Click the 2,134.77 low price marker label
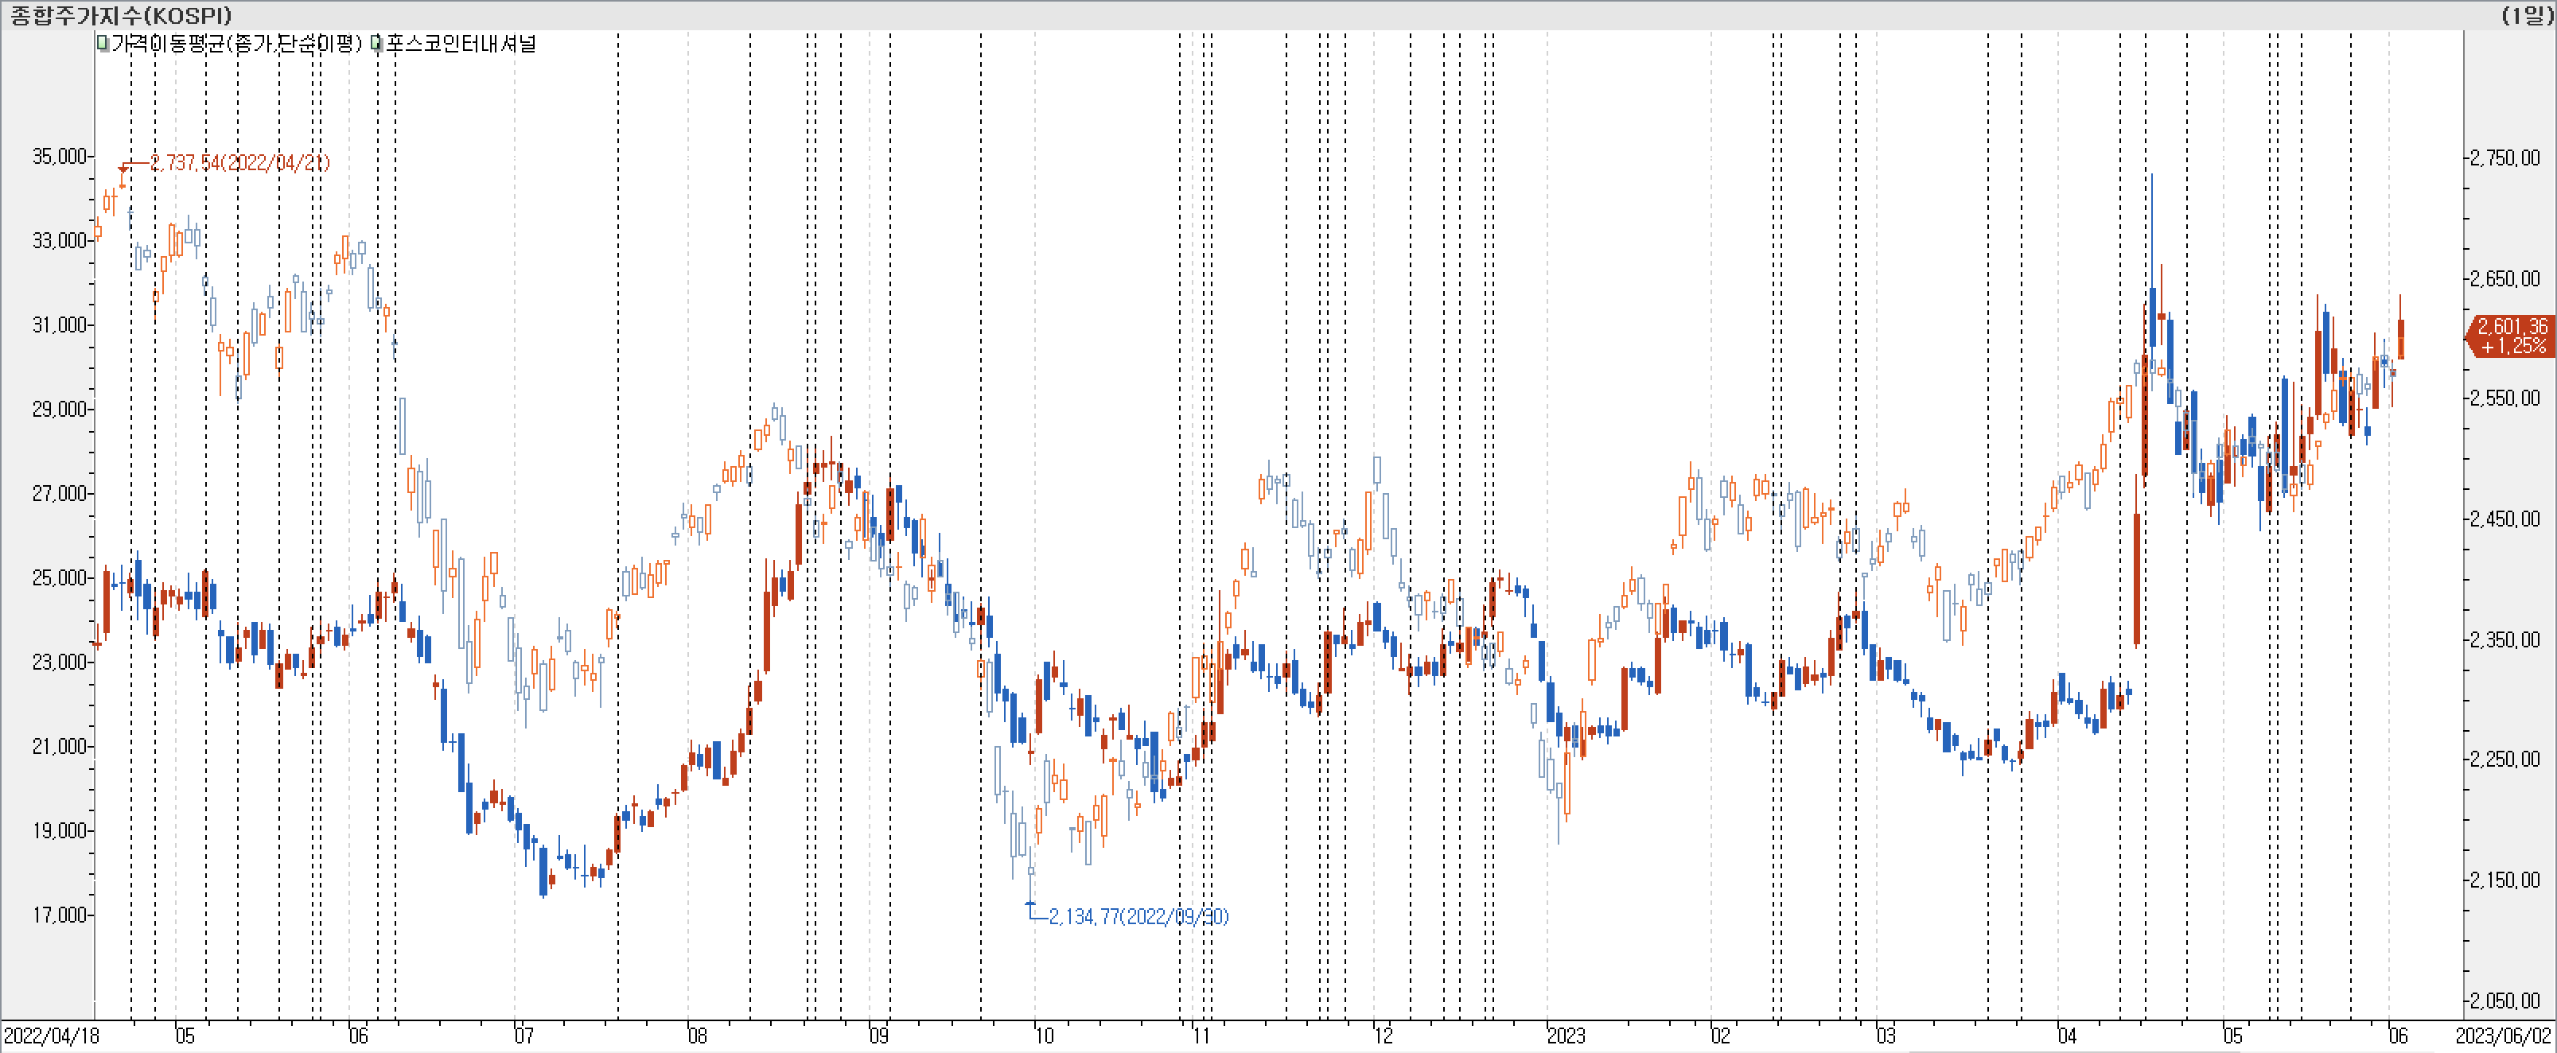The height and width of the screenshot is (1053, 2557). (1138, 916)
